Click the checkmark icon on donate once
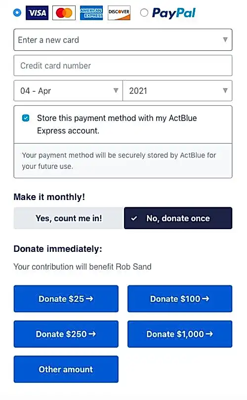The width and height of the screenshot is (247, 400). click(x=134, y=218)
